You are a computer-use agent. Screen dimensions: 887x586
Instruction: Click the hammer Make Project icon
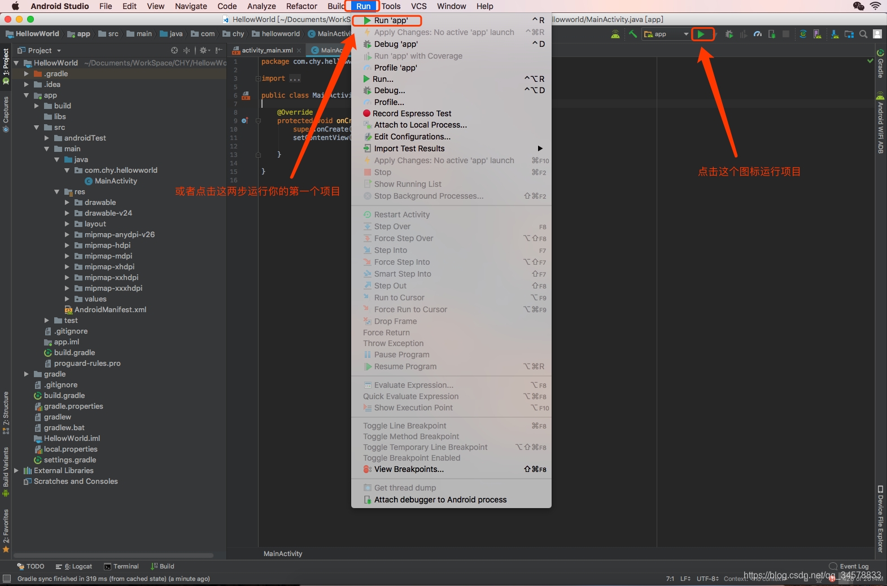(633, 34)
